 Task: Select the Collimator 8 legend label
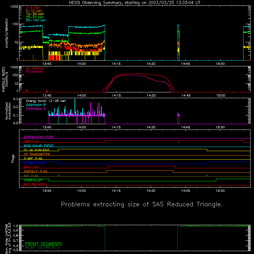point(36,105)
